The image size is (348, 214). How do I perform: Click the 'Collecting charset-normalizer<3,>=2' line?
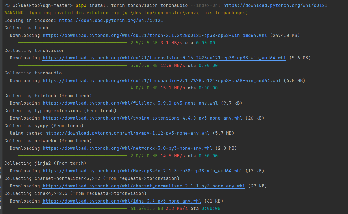[x=92, y=178]
